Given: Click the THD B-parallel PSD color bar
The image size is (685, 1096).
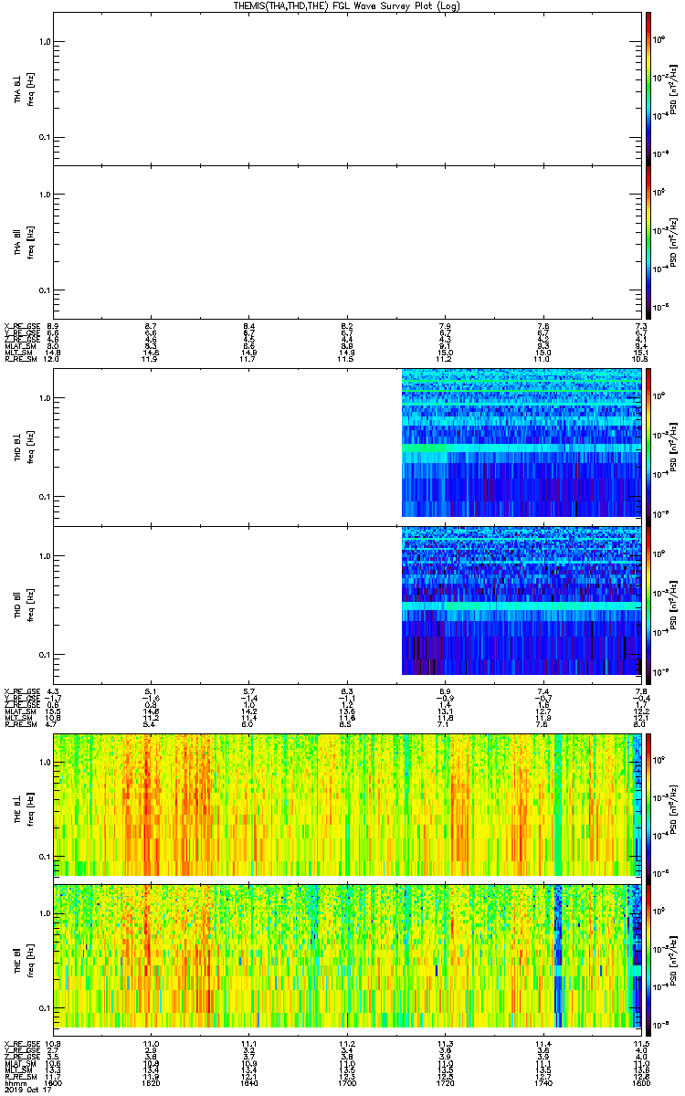Looking at the screenshot, I should click(x=648, y=601).
